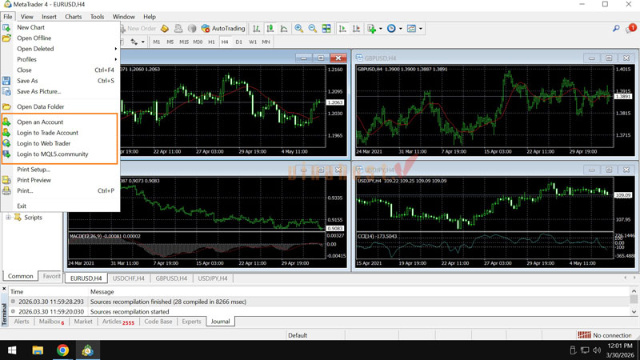Switch chart to candlestick display mode

pos(270,29)
